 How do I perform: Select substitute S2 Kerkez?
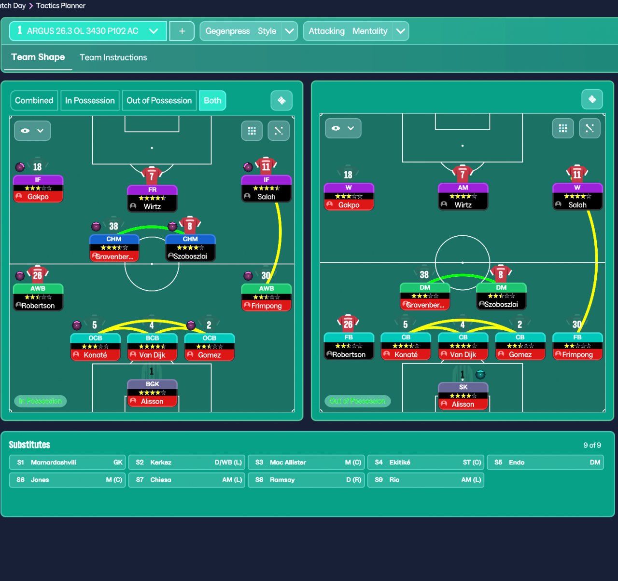187,462
